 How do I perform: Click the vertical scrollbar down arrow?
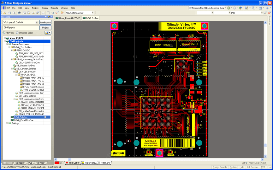(x=265, y=156)
